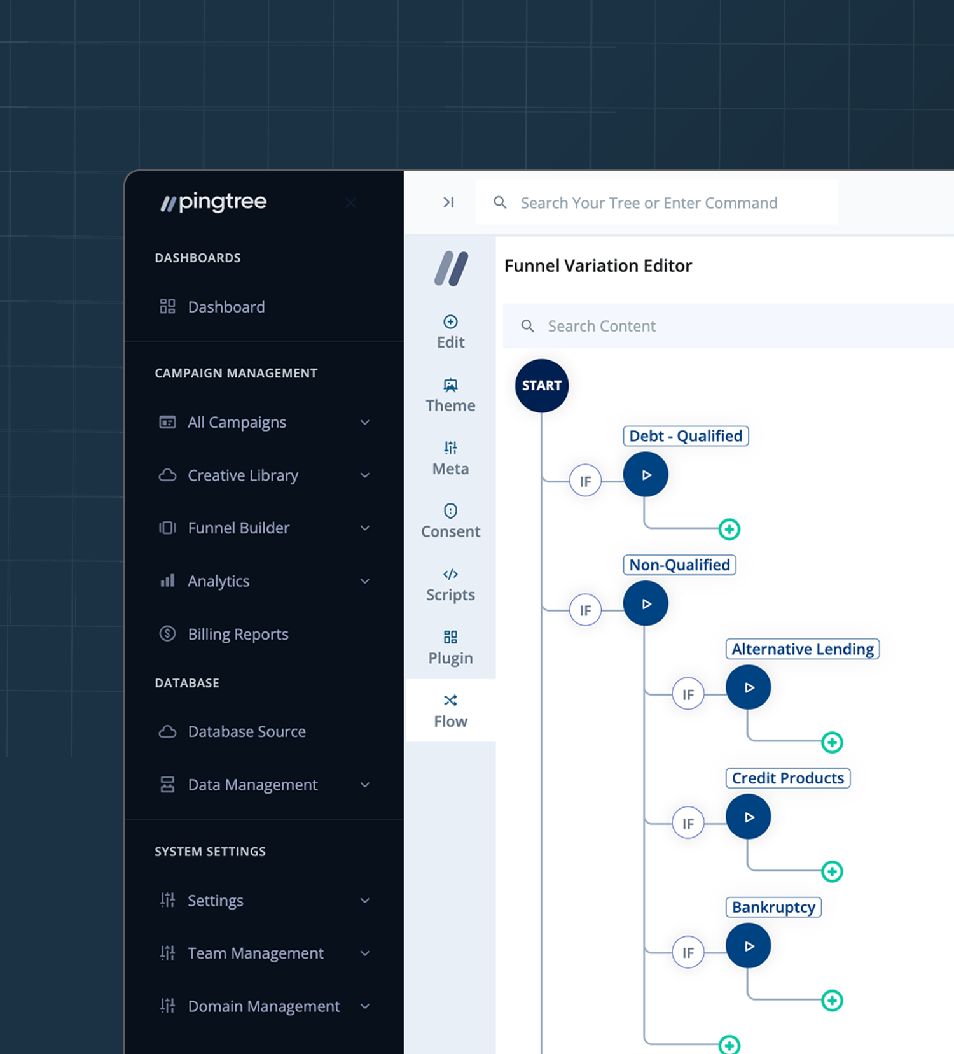The height and width of the screenshot is (1054, 954).
Task: Expand the Funnel Builder chevron
Action: pos(365,528)
